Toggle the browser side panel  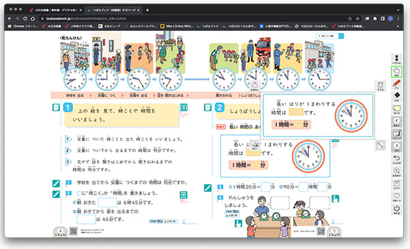point(383,18)
